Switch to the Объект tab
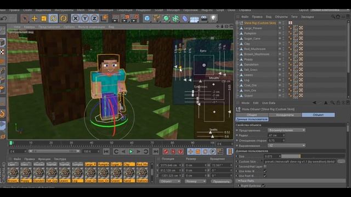351x197 pixels. point(318,115)
